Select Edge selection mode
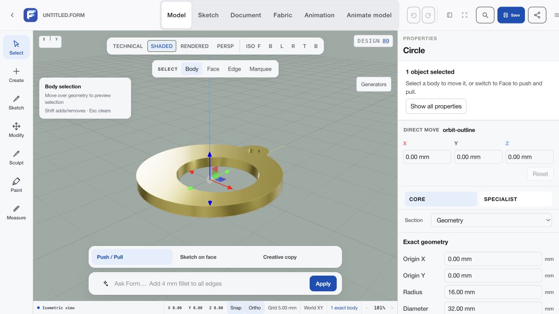 (x=235, y=69)
